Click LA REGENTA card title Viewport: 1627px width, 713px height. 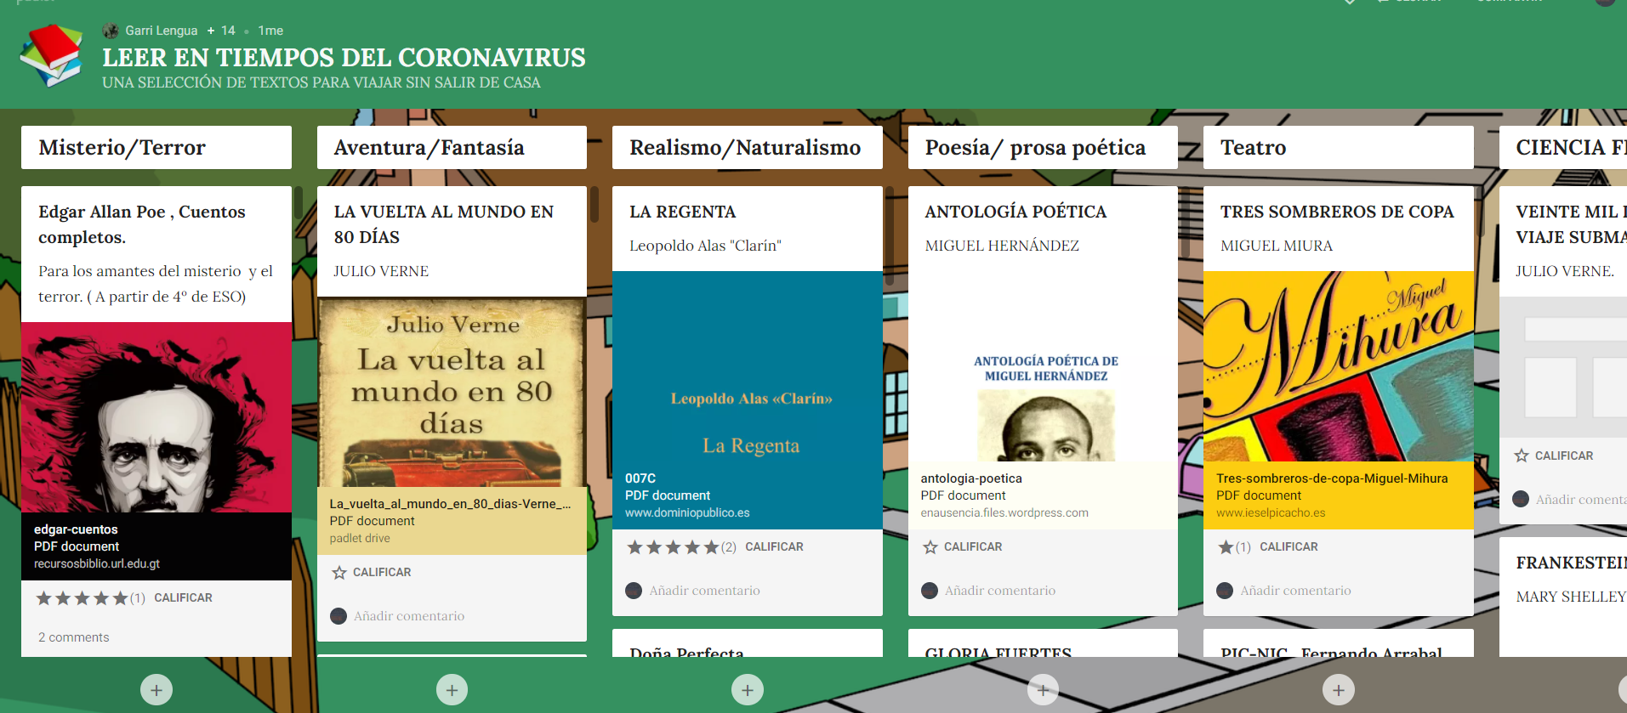(x=683, y=212)
